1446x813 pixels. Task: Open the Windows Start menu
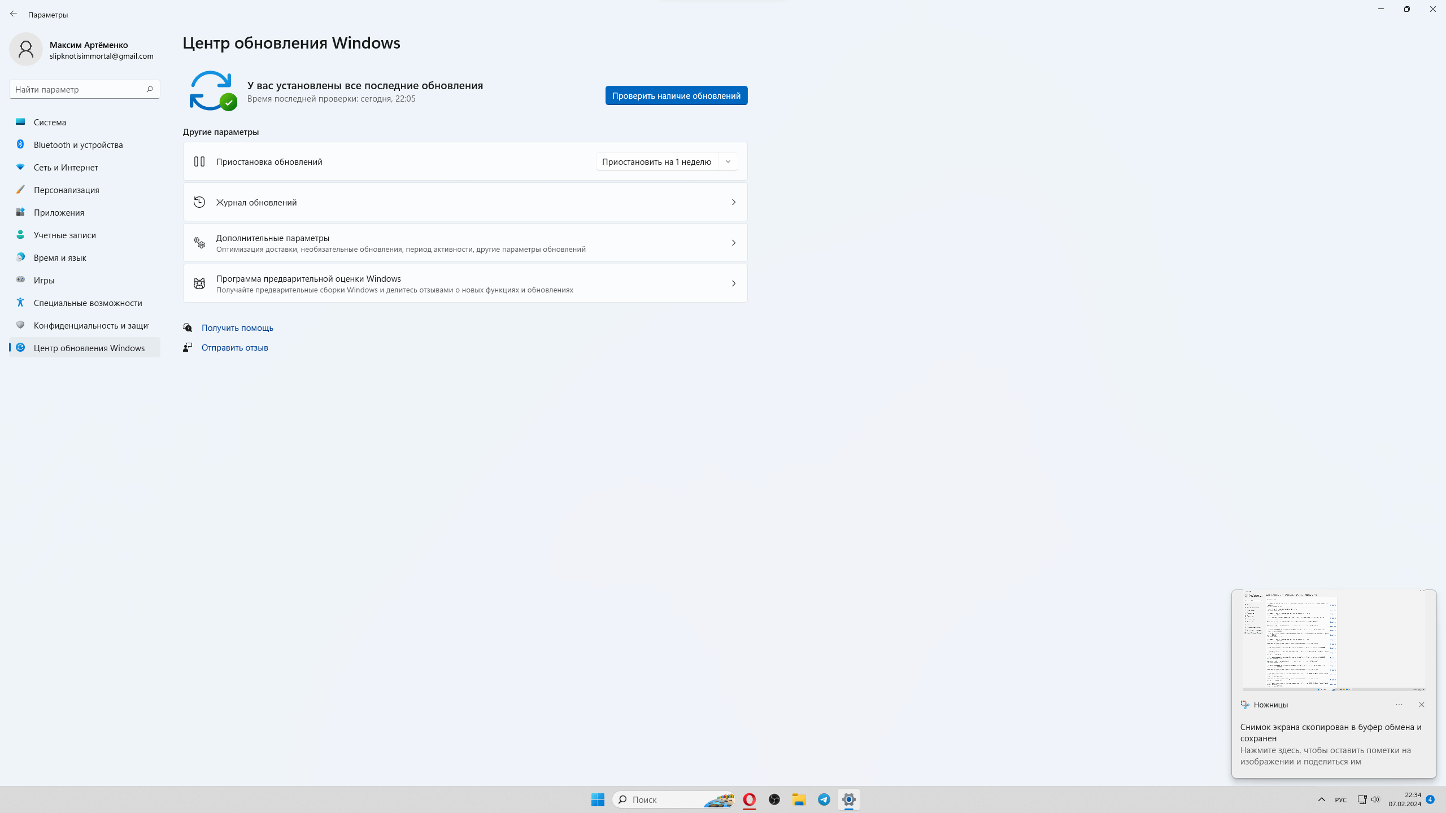598,799
